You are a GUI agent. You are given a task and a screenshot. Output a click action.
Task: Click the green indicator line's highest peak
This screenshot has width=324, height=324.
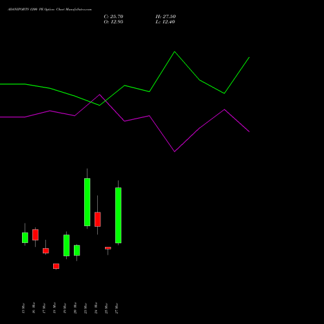(174, 52)
